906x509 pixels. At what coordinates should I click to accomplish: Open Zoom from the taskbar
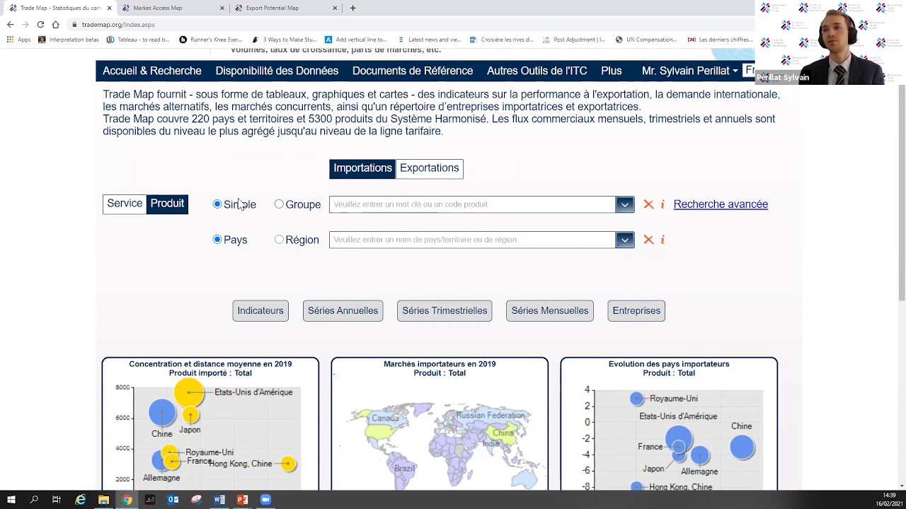coord(265,500)
